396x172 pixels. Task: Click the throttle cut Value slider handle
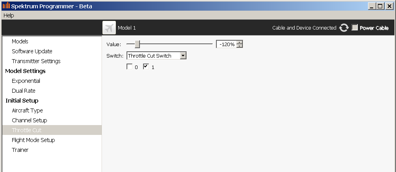[137, 44]
